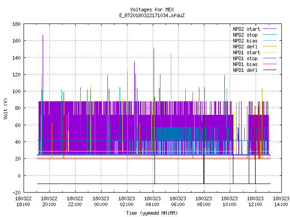
Task: Select the E_RT20180322171034.sfduZ file name text
Action: (x=152, y=15)
